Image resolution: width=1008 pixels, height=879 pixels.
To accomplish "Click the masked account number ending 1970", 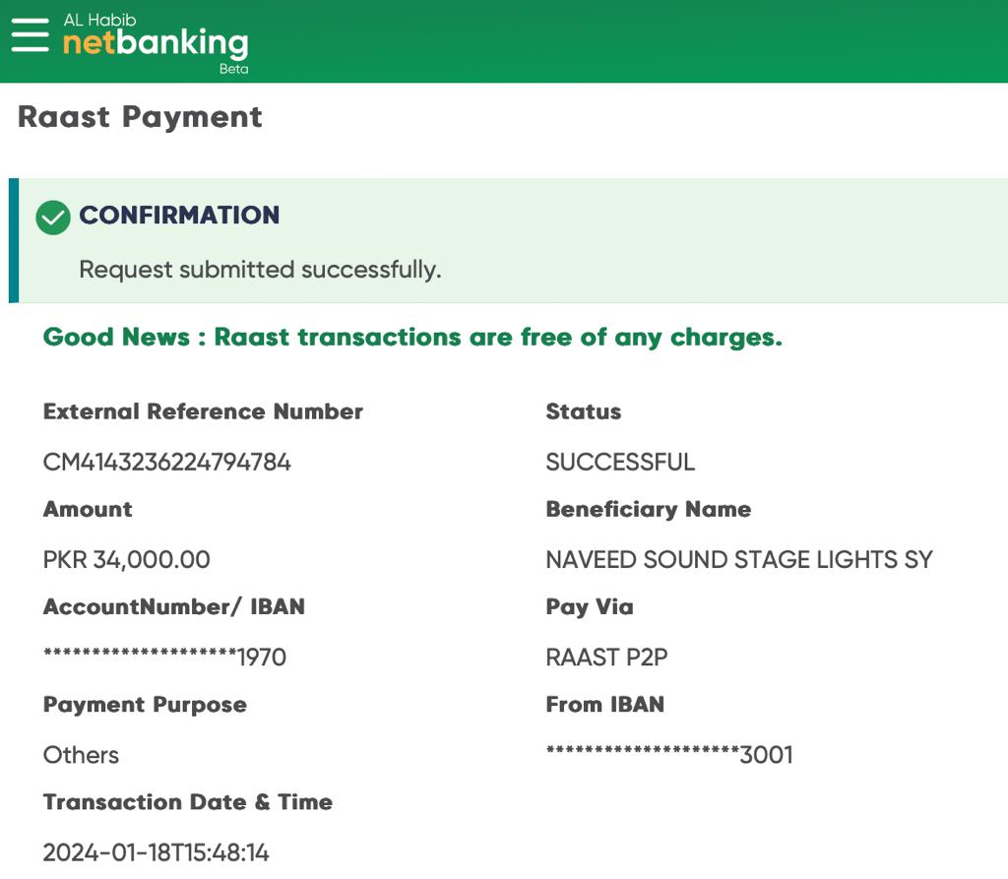I will coord(164,657).
